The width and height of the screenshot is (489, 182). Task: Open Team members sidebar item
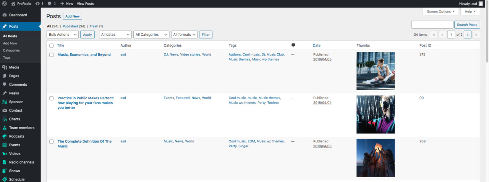pyautogui.click(x=21, y=128)
